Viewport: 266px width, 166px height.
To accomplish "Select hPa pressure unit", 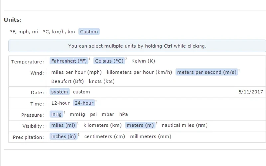I will pos(123,114).
